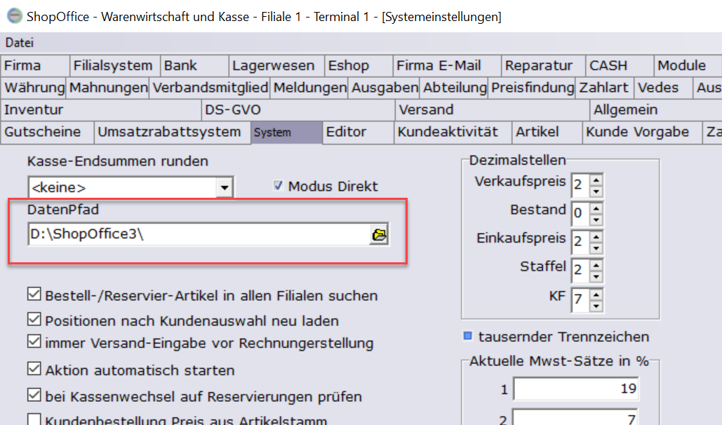
Task: Browse for DatenPfad using the folder icon
Action: [x=379, y=234]
